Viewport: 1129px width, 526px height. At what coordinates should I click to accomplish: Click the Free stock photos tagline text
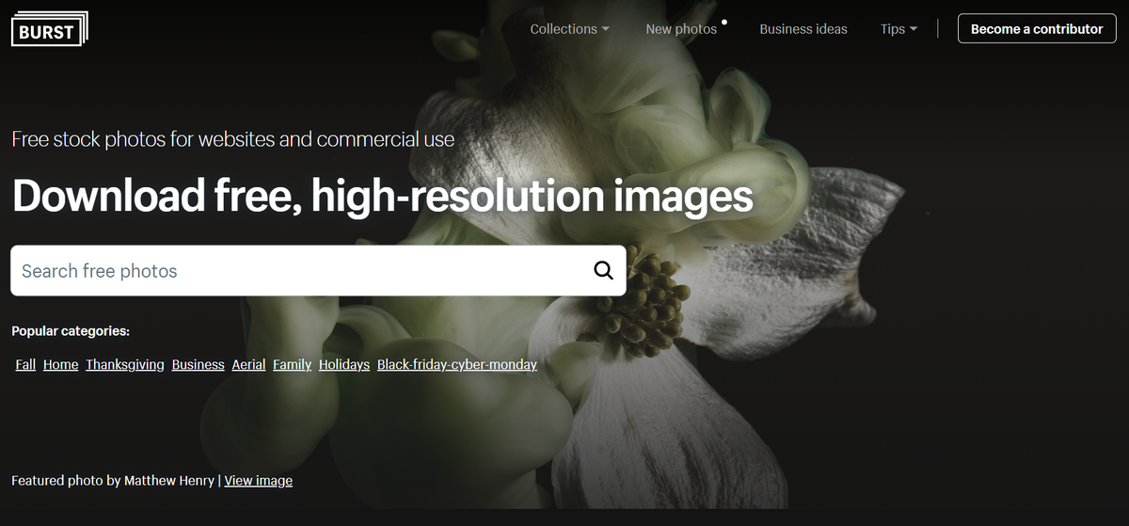233,140
